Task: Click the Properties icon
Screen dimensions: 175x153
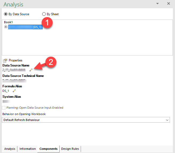Action: pos(5,60)
